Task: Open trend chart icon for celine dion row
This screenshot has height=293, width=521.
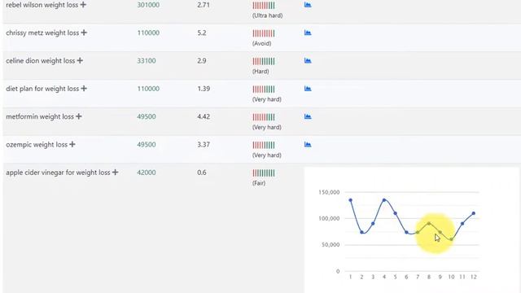Action: [308, 60]
